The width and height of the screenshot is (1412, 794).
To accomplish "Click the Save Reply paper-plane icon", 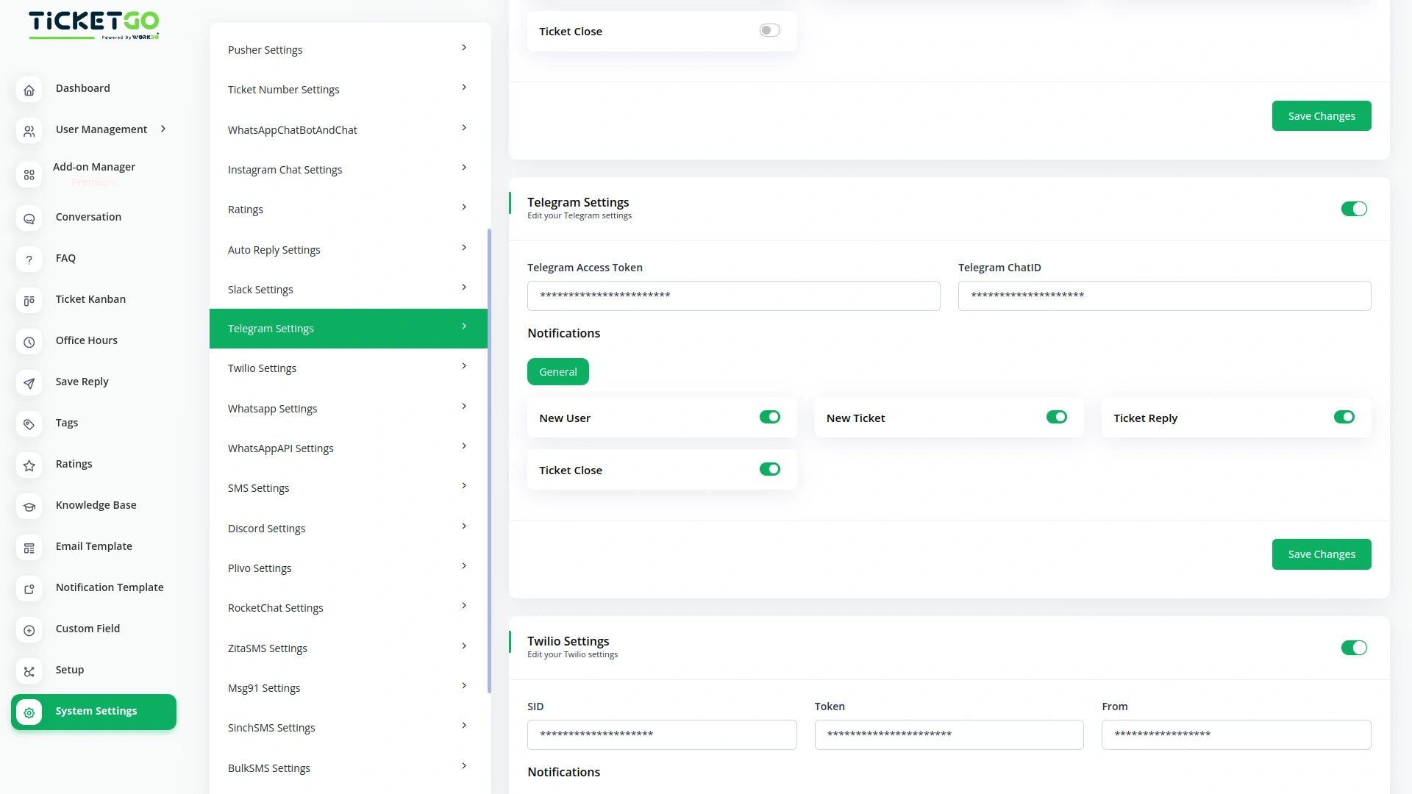I will [29, 383].
